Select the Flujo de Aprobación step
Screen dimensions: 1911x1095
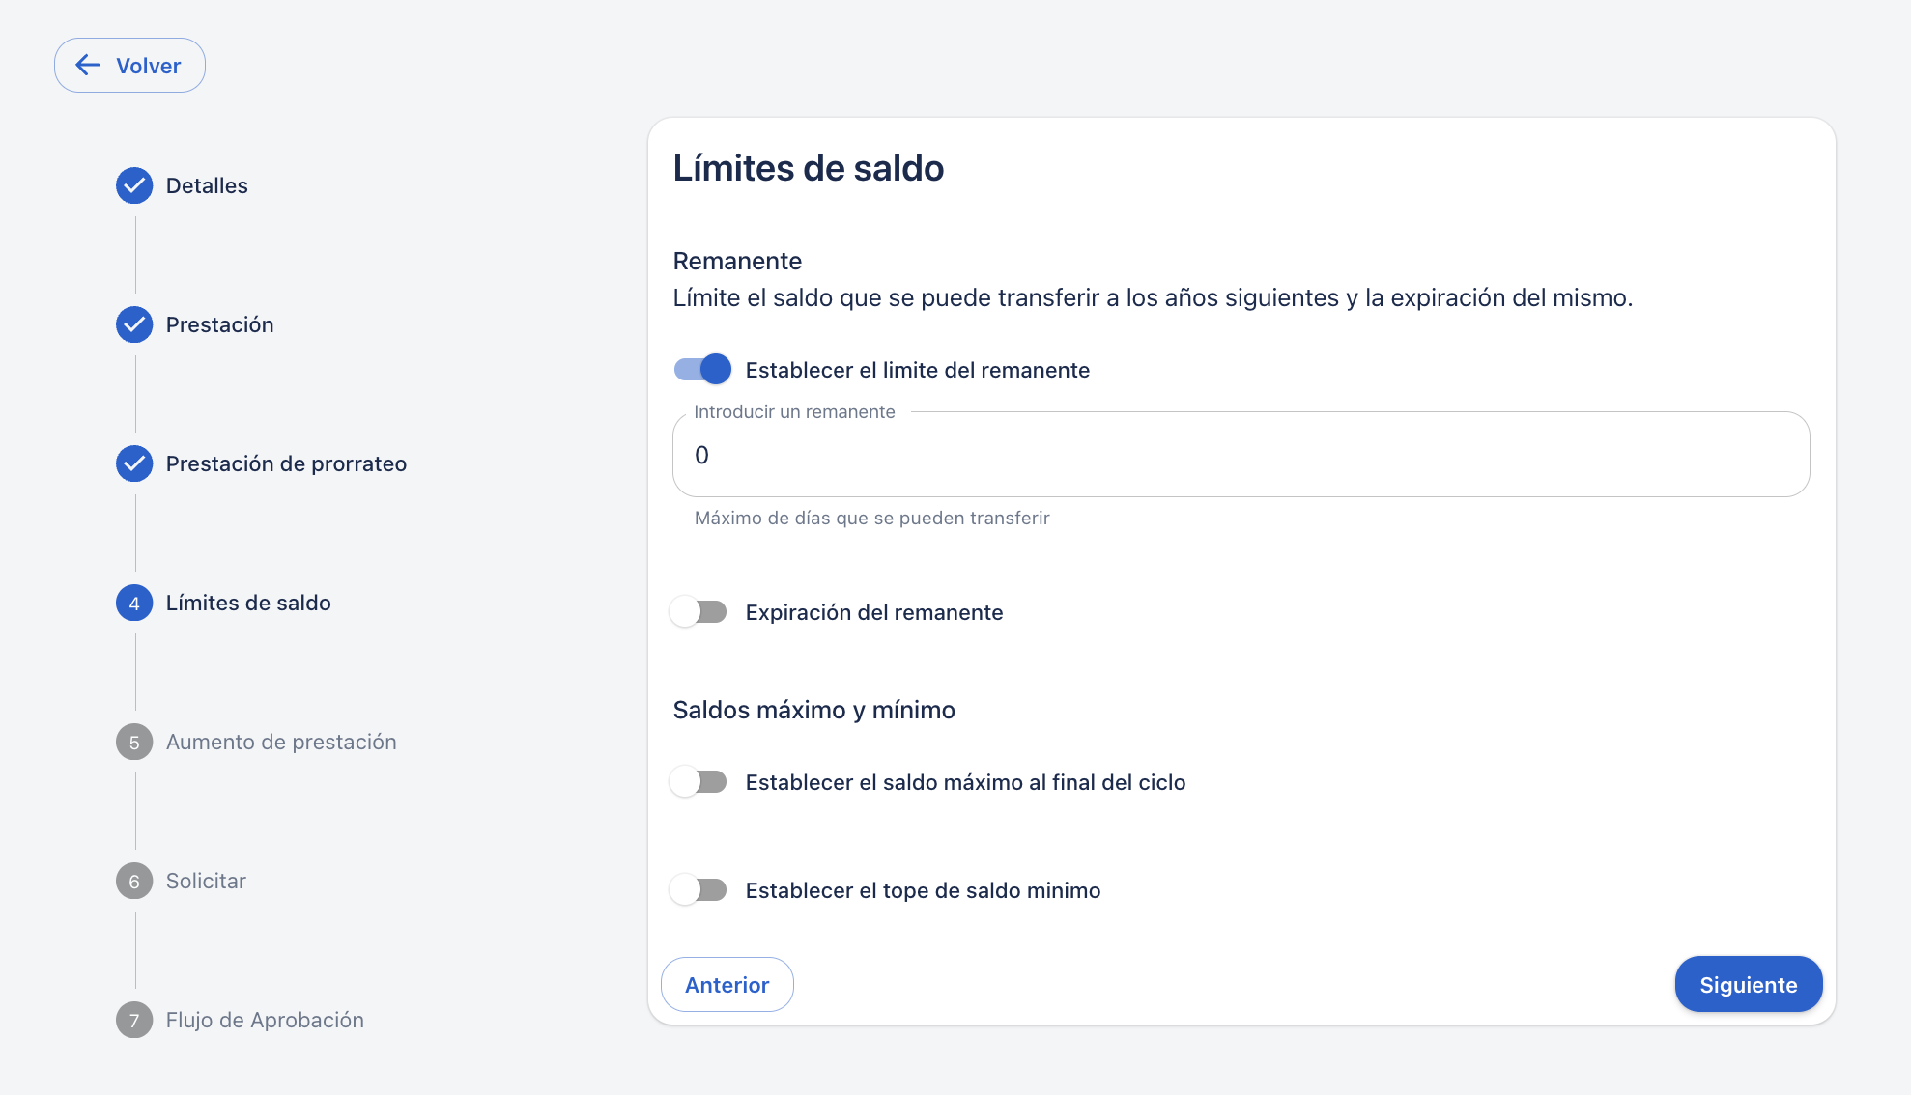265,1020
